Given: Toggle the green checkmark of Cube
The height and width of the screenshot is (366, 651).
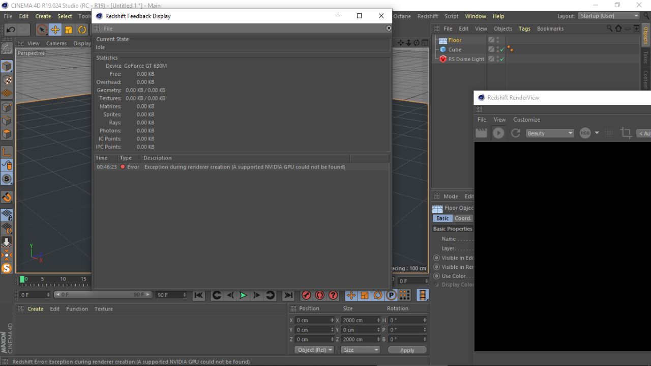Looking at the screenshot, I should (502, 50).
